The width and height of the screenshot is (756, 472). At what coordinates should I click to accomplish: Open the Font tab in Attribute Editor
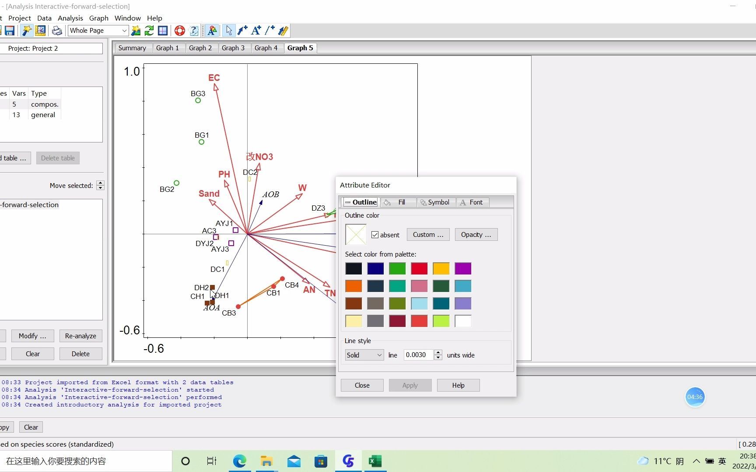point(472,202)
